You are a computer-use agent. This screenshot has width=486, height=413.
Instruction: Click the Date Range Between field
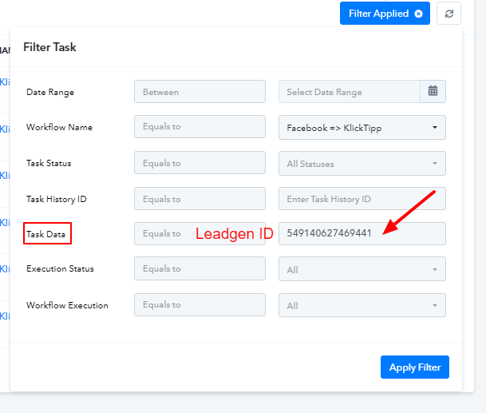click(x=200, y=92)
